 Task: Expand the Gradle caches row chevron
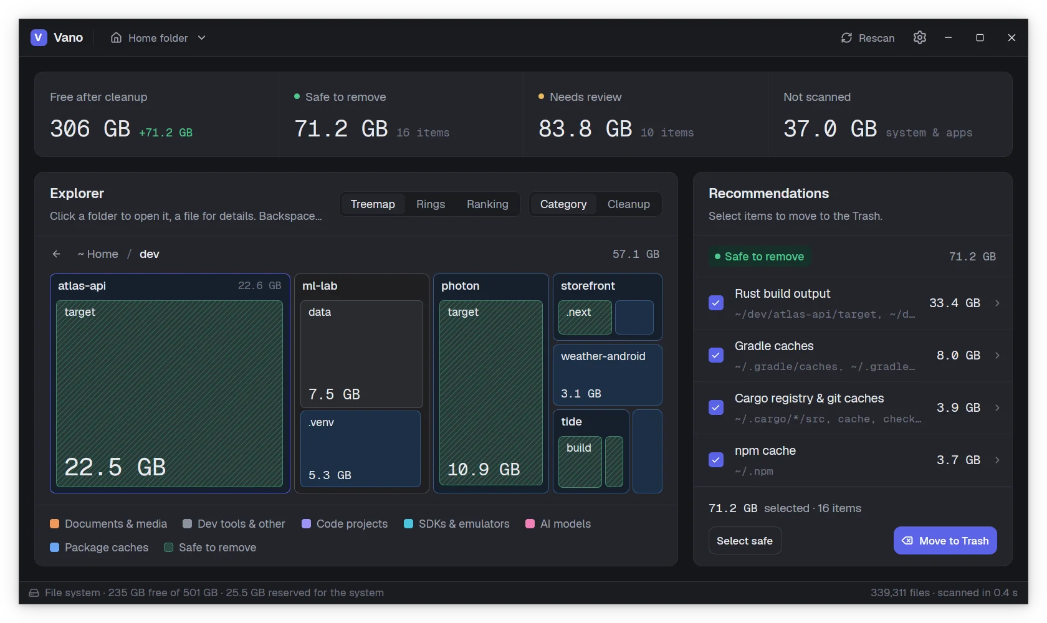[997, 355]
